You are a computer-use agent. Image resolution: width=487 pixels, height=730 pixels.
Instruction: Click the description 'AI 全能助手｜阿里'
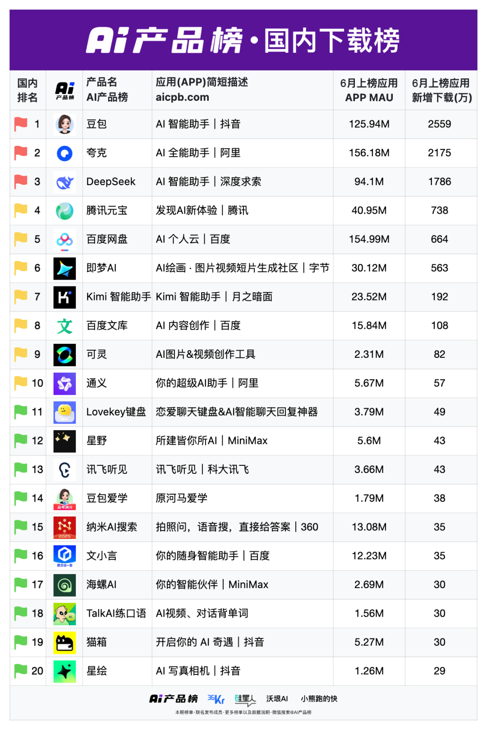point(198,153)
